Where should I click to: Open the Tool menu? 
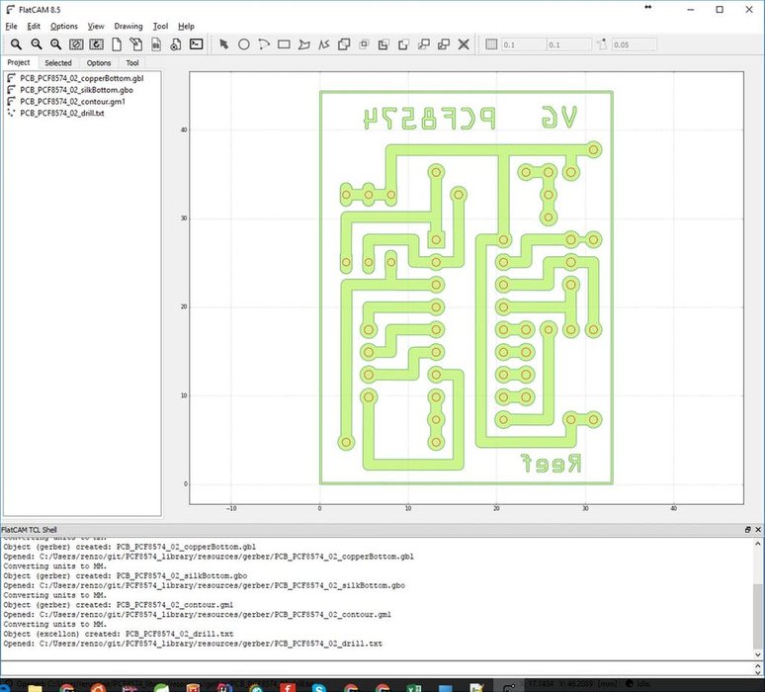[x=160, y=26]
